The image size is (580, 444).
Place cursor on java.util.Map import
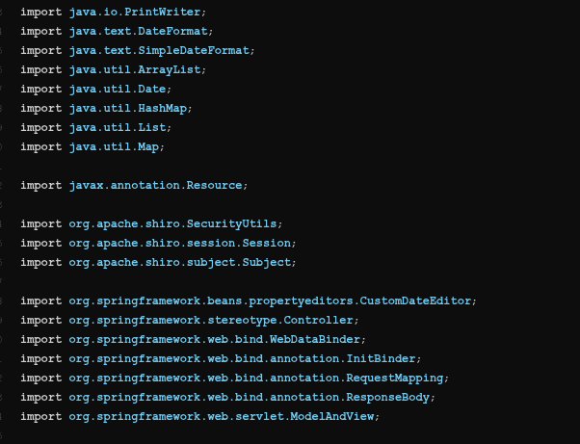coord(116,146)
